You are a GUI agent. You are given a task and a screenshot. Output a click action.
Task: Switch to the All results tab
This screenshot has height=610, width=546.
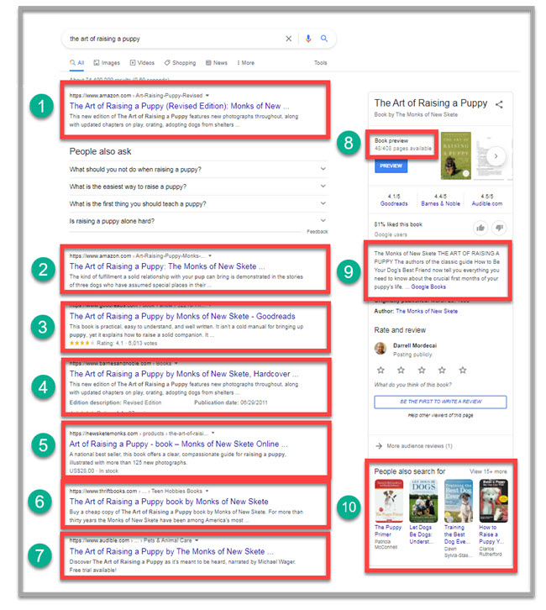[x=77, y=63]
